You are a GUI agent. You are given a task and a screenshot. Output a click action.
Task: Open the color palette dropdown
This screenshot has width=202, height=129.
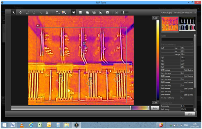click(x=64, y=12)
